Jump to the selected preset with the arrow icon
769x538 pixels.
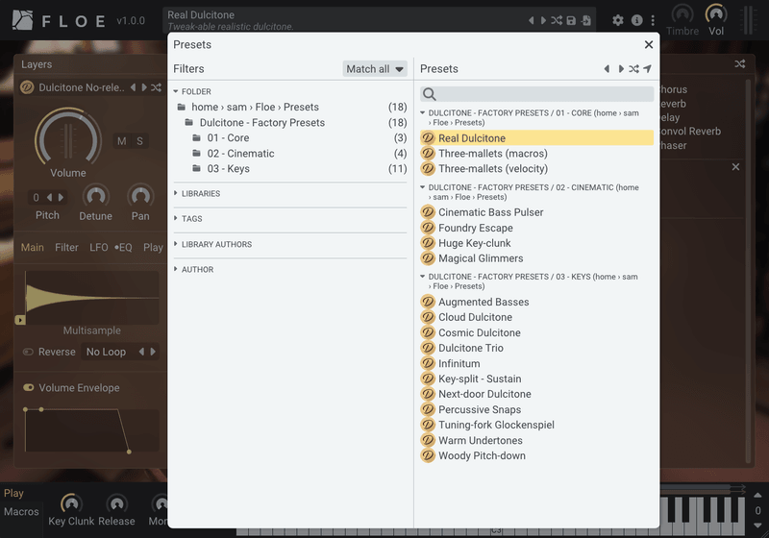click(648, 69)
